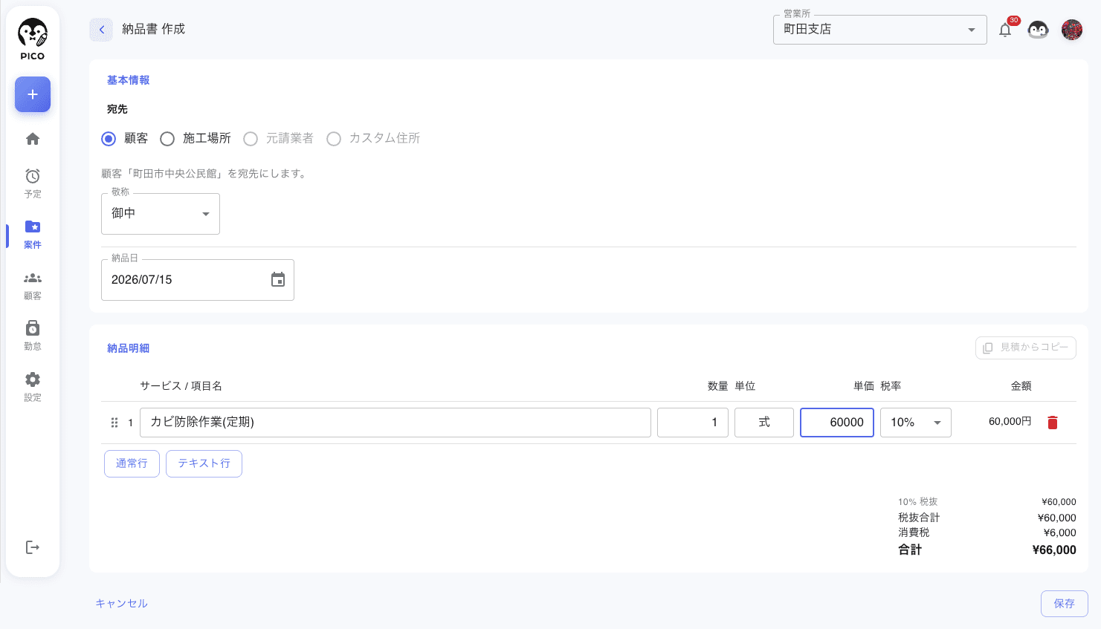
Task: Click the logout icon in sidebar
Action: (33, 547)
